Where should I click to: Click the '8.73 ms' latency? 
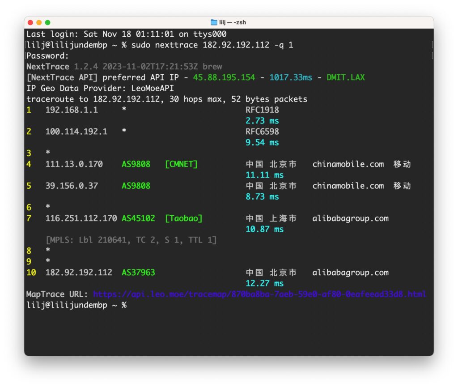pyautogui.click(x=262, y=196)
